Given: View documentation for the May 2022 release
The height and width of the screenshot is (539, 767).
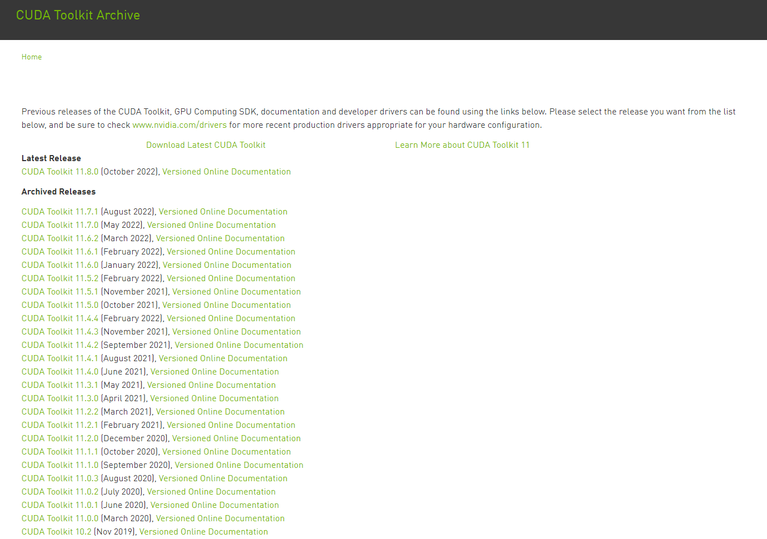Looking at the screenshot, I should point(212,225).
